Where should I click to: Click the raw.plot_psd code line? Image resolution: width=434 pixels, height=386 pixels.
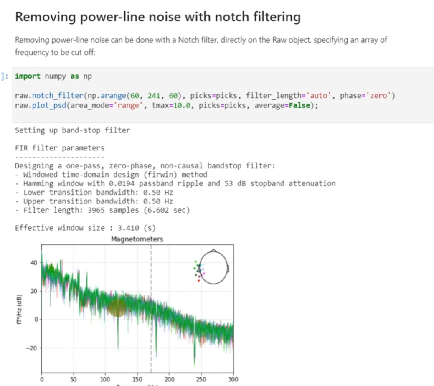point(166,106)
